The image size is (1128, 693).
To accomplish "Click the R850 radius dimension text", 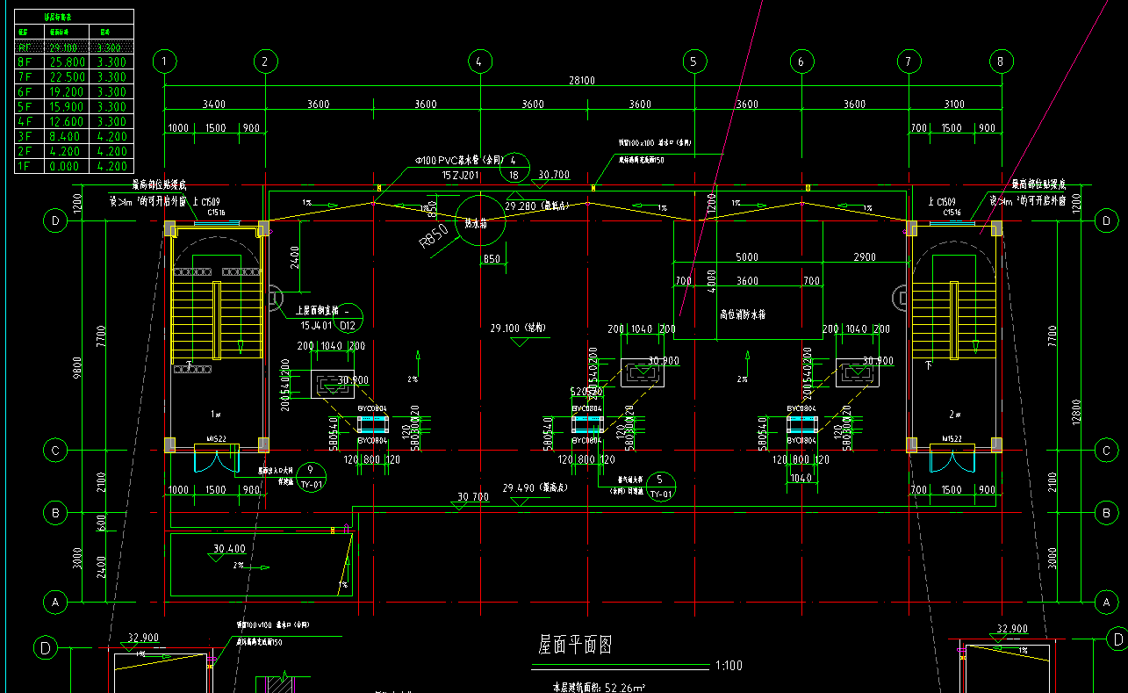I will click(434, 237).
